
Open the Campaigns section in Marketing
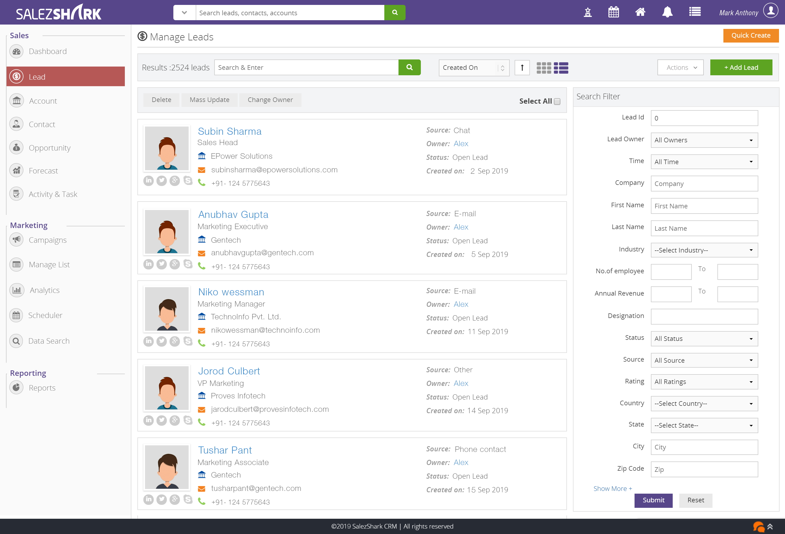tap(47, 240)
